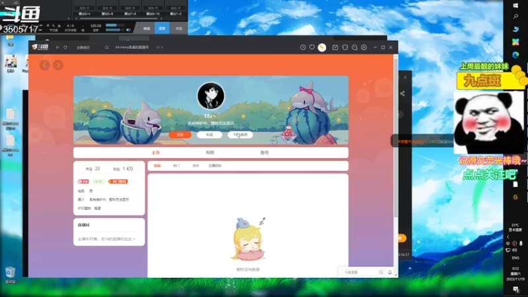Image resolution: width=528 pixels, height=297 pixels.
Task: Click the DAW horizontal mixer scrollbar
Action: pos(119,18)
